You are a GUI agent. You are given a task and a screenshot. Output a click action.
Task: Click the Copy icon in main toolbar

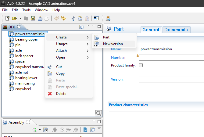(x=80, y=18)
